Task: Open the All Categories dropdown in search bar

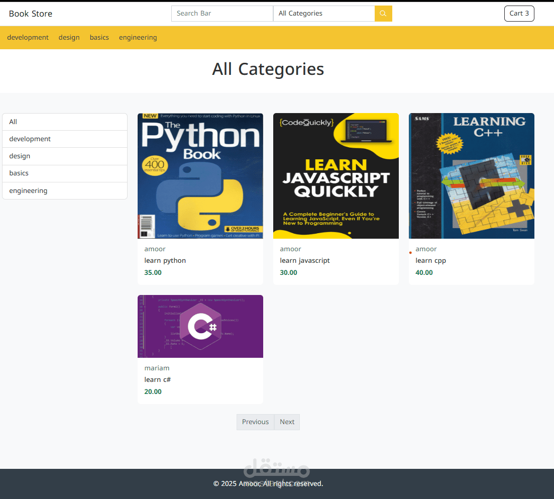Action: click(324, 14)
